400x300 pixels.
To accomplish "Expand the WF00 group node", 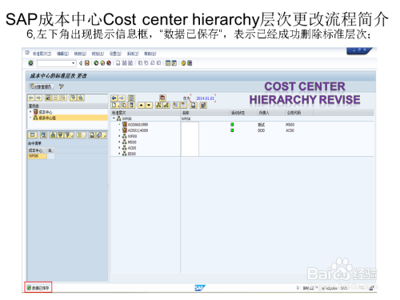I will tap(119, 136).
